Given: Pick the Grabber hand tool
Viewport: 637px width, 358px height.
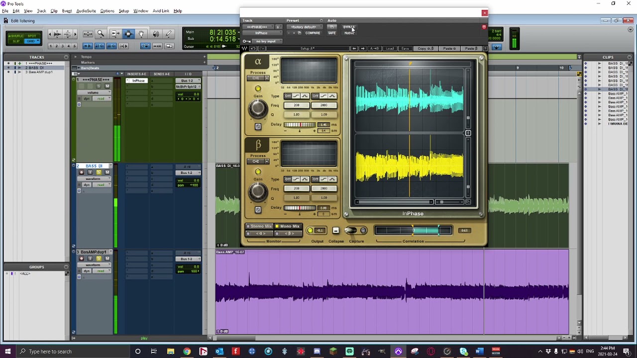Looking at the screenshot, I should tap(142, 34).
